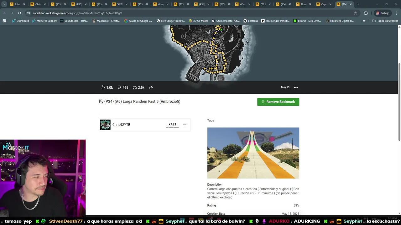Viewport: 401px width, 225px height.
Task: Open the portadas bookmark
Action: [x=251, y=21]
